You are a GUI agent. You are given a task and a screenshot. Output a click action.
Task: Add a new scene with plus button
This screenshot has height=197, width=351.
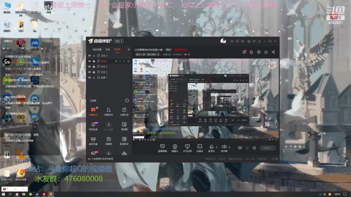[x=129, y=49]
